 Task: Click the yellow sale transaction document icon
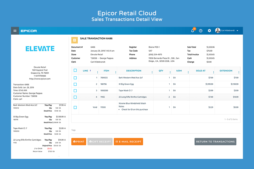[75, 40]
